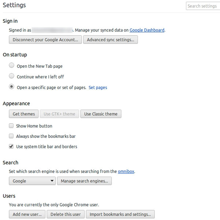The width and height of the screenshot is (220, 220).
Task: Select 'Open a specific page or set of pages'
Action: click(11, 87)
